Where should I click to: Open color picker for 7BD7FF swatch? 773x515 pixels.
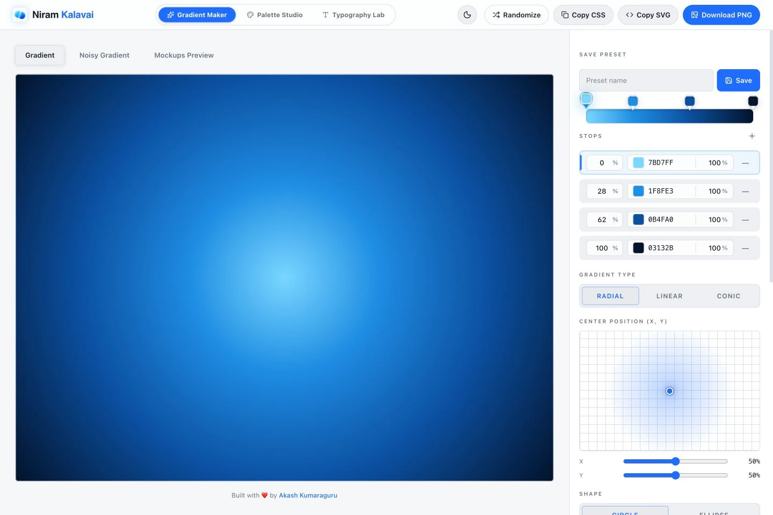tap(638, 163)
